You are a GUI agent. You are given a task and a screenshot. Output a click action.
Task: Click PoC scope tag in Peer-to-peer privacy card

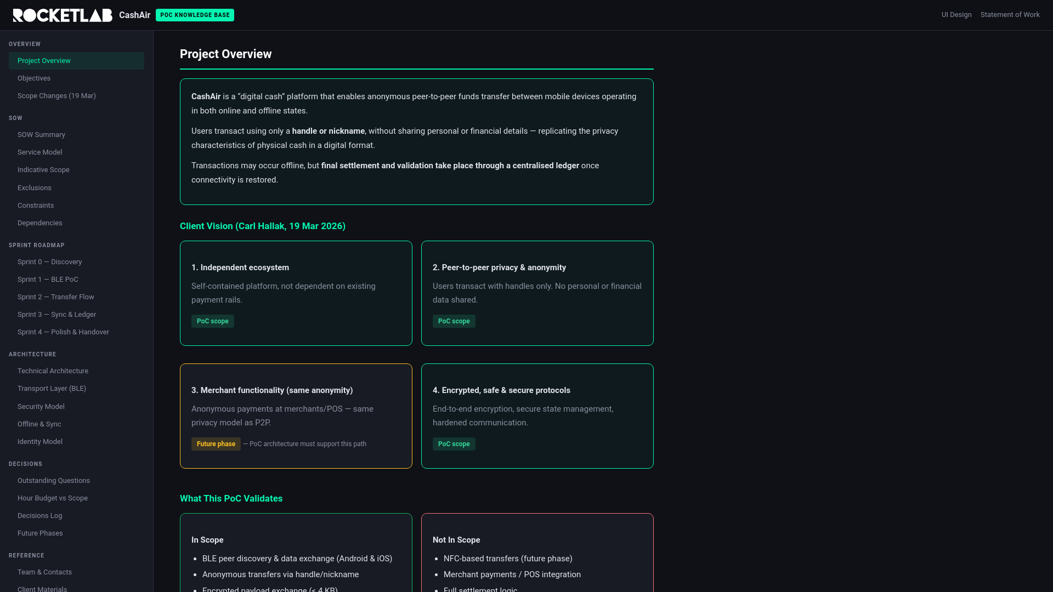454,321
